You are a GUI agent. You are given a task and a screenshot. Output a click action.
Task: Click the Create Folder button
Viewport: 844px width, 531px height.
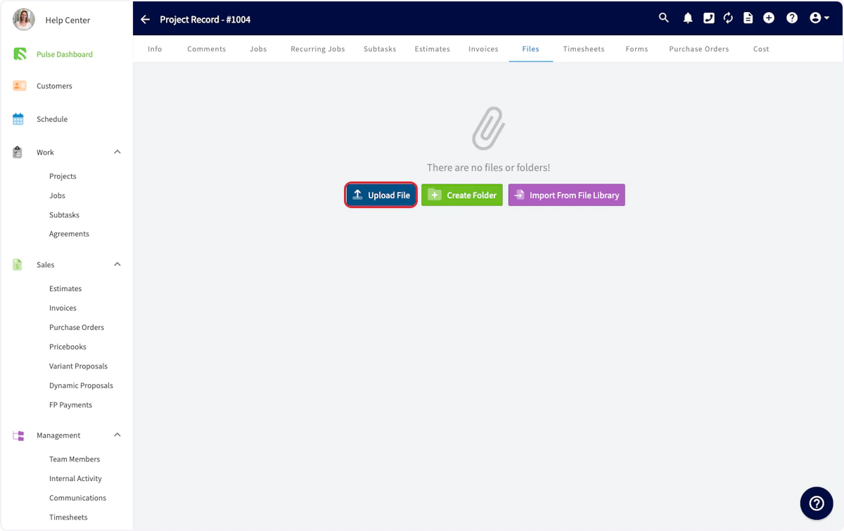coord(462,195)
